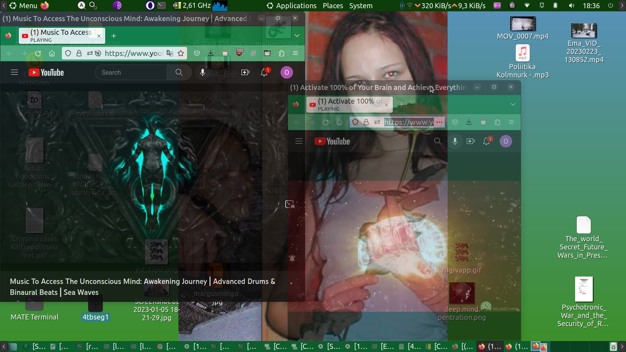Select the Ema_VID_20230223_130852.mp4 desktop file
The height and width of the screenshot is (352, 626).
(x=584, y=43)
